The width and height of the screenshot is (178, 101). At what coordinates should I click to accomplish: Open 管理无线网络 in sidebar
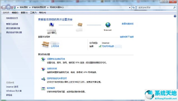click(x=12, y=24)
